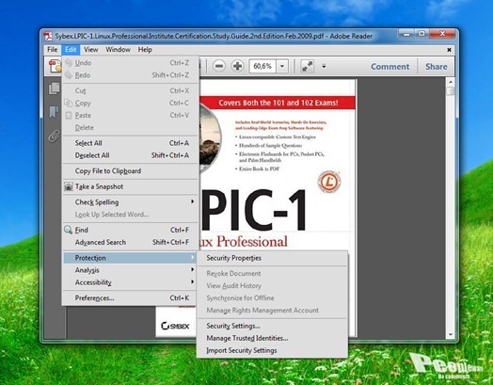Image resolution: width=493 pixels, height=385 pixels.
Task: Open the Comment pane
Action: click(x=390, y=67)
